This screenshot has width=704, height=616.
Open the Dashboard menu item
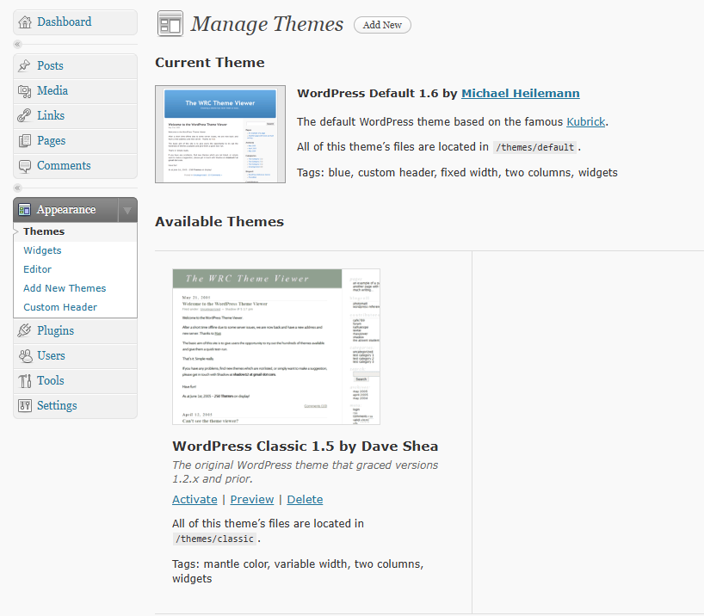coord(65,22)
